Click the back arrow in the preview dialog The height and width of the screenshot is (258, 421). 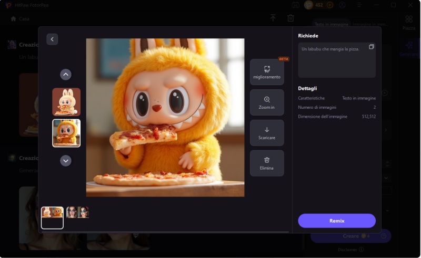(x=52, y=39)
